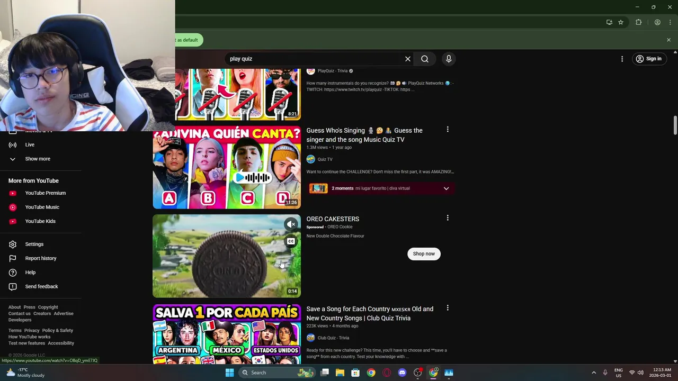
Task: Open the Privacy footer link
Action: [x=32, y=330]
